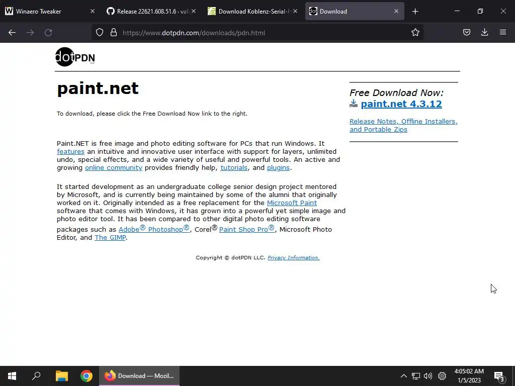515x386 pixels.
Task: Open the Adobe Photoshop link
Action: coord(154,229)
